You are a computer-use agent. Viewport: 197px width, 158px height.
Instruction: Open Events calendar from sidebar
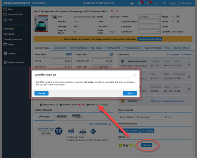coord(9,44)
